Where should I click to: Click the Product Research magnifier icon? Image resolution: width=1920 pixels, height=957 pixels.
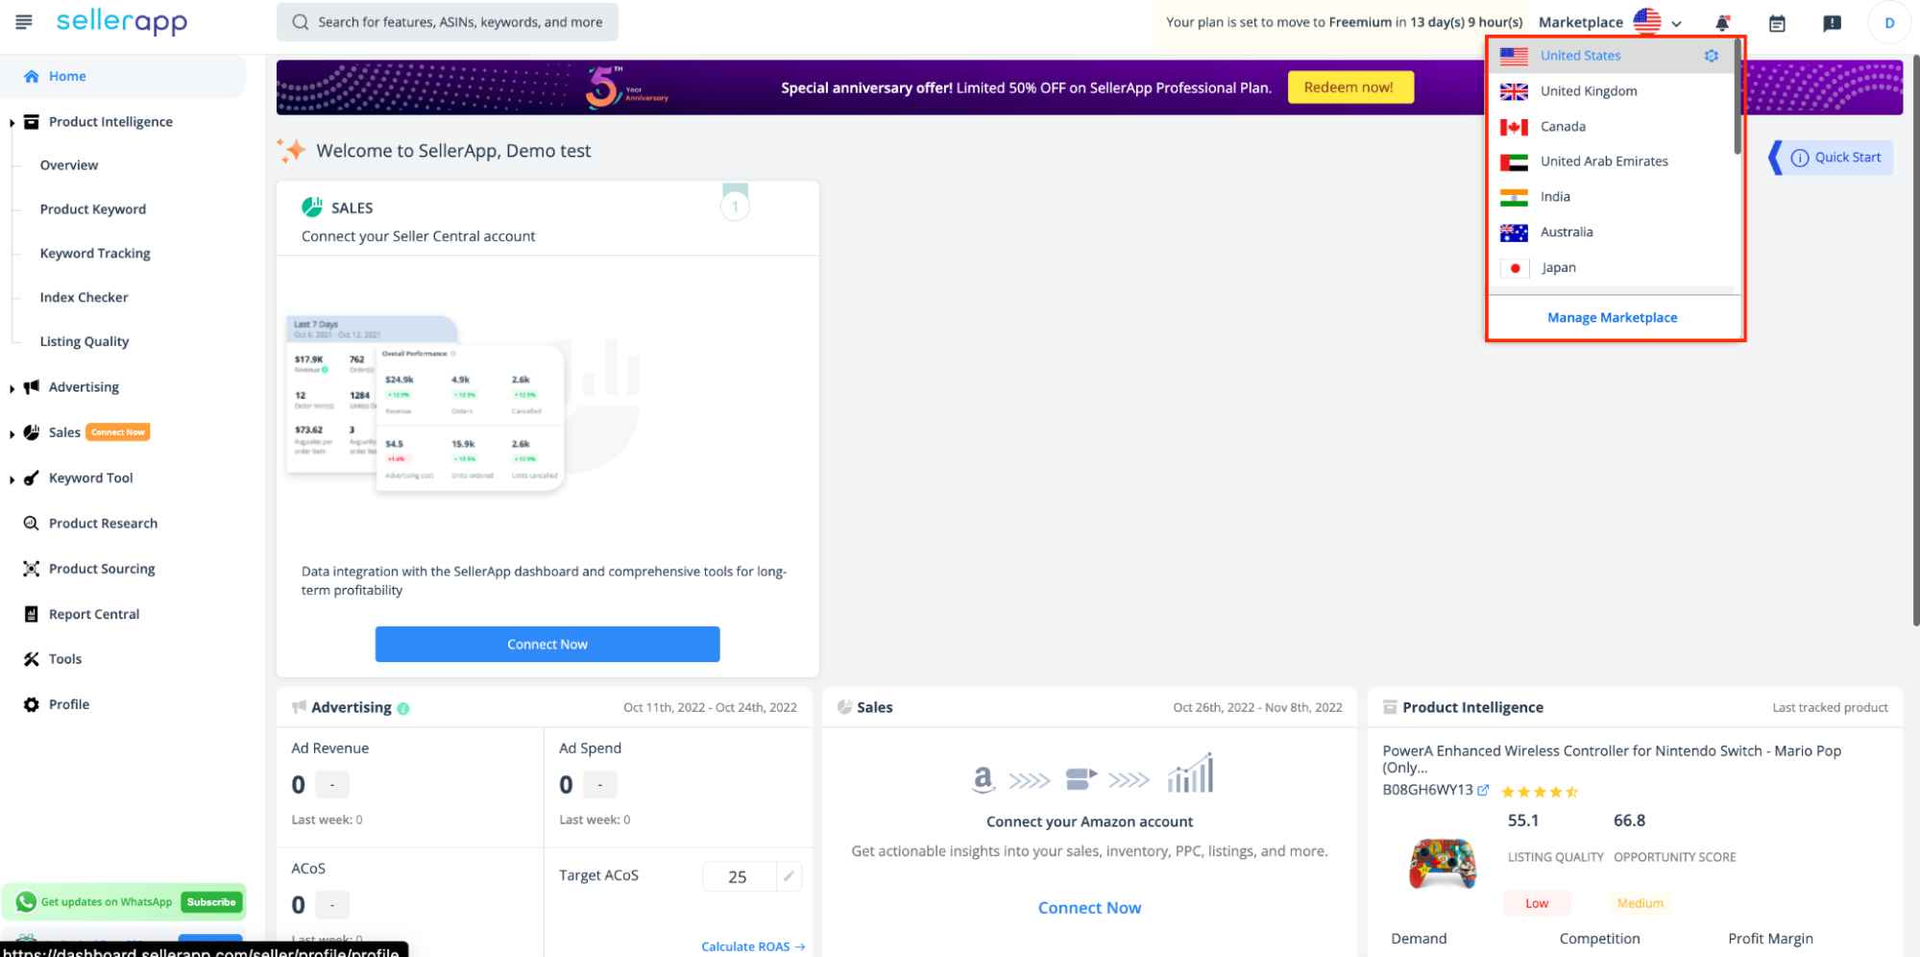pyautogui.click(x=32, y=523)
